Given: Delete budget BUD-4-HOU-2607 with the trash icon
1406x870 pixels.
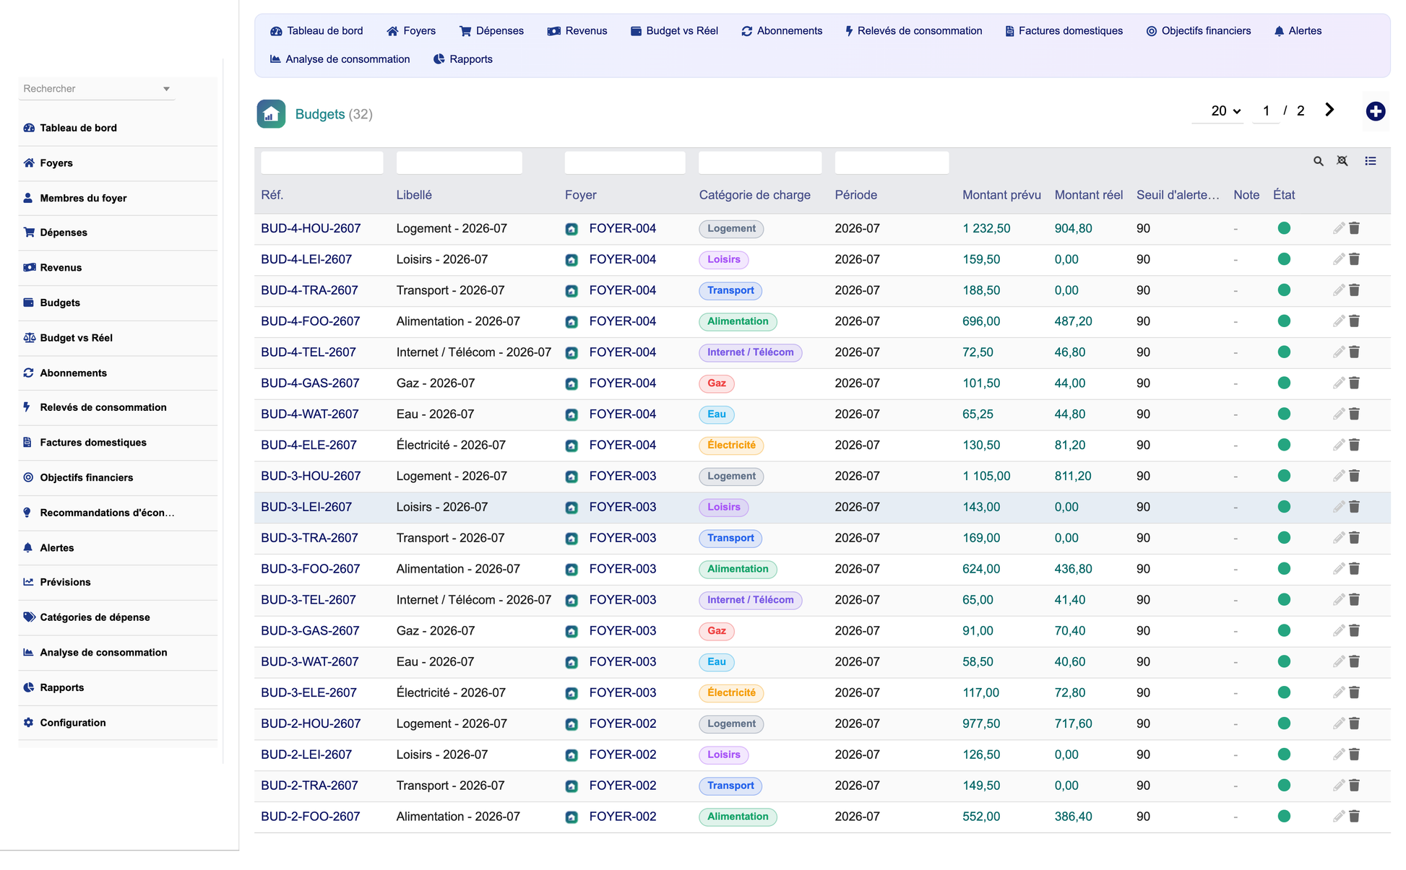Looking at the screenshot, I should [x=1355, y=228].
